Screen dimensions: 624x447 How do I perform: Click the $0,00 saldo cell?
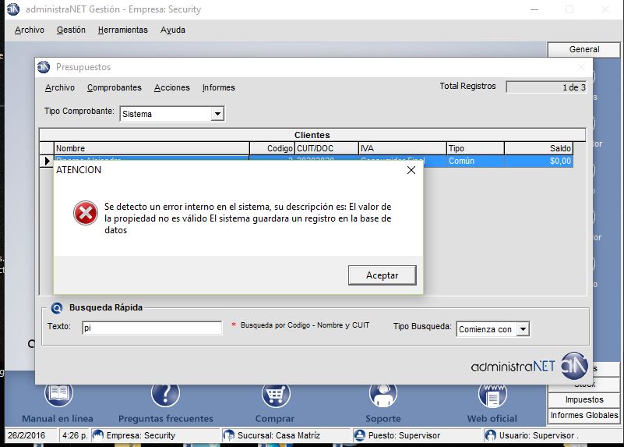538,161
